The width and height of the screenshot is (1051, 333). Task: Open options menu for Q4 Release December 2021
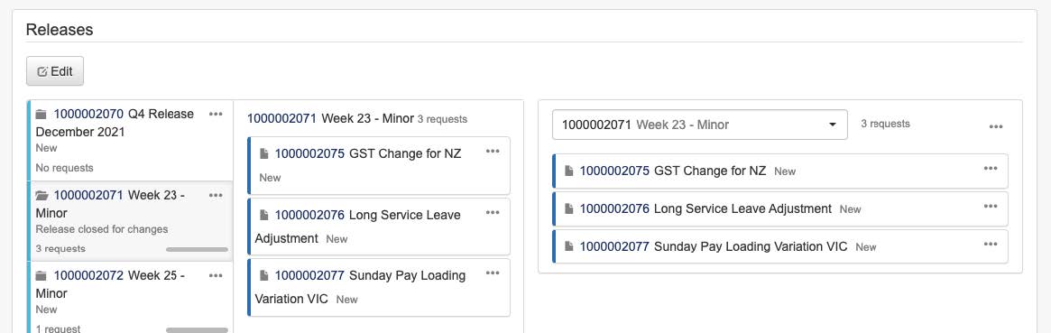coord(215,114)
